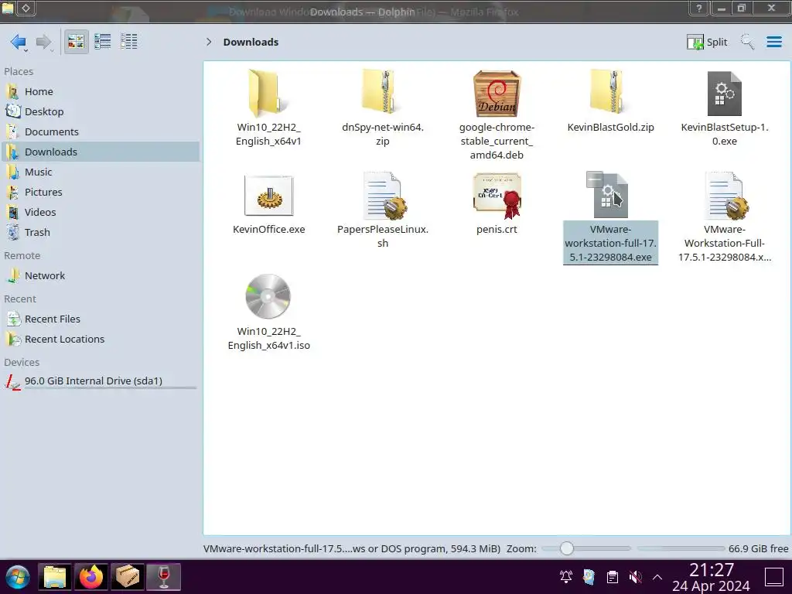
Task: Switch to Compact view mode
Action: tap(103, 42)
